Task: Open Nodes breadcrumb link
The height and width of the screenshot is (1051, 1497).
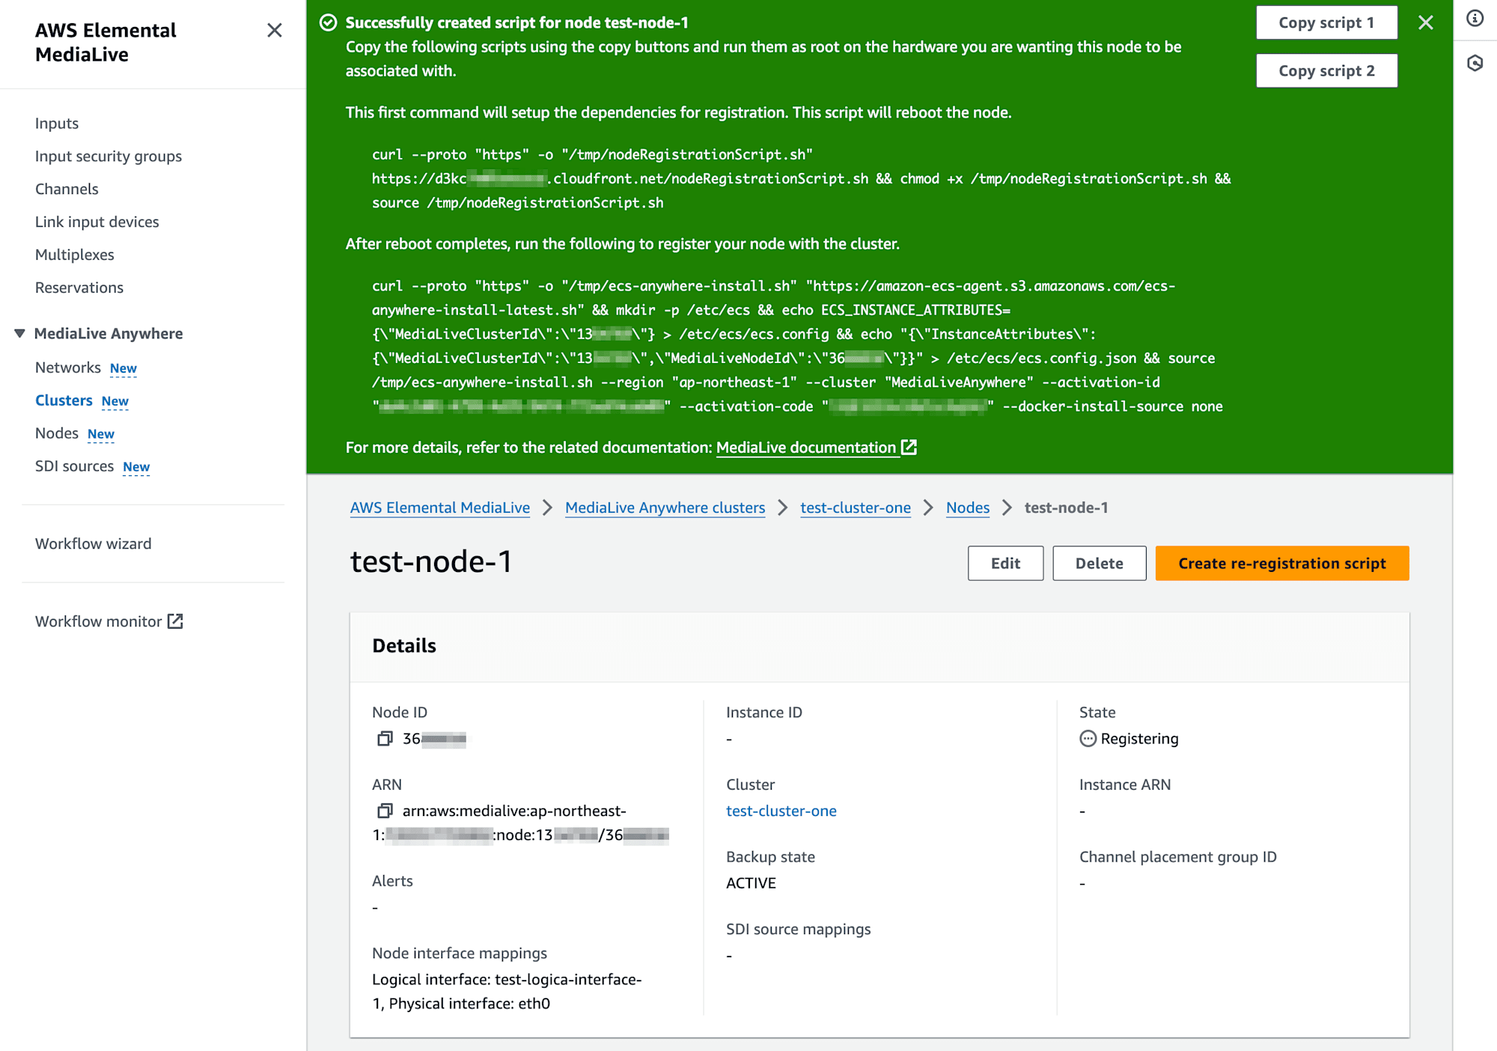Action: pos(968,508)
